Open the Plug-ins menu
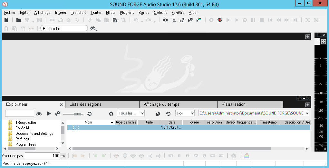Screen dimensions: 329x168 click(127, 13)
